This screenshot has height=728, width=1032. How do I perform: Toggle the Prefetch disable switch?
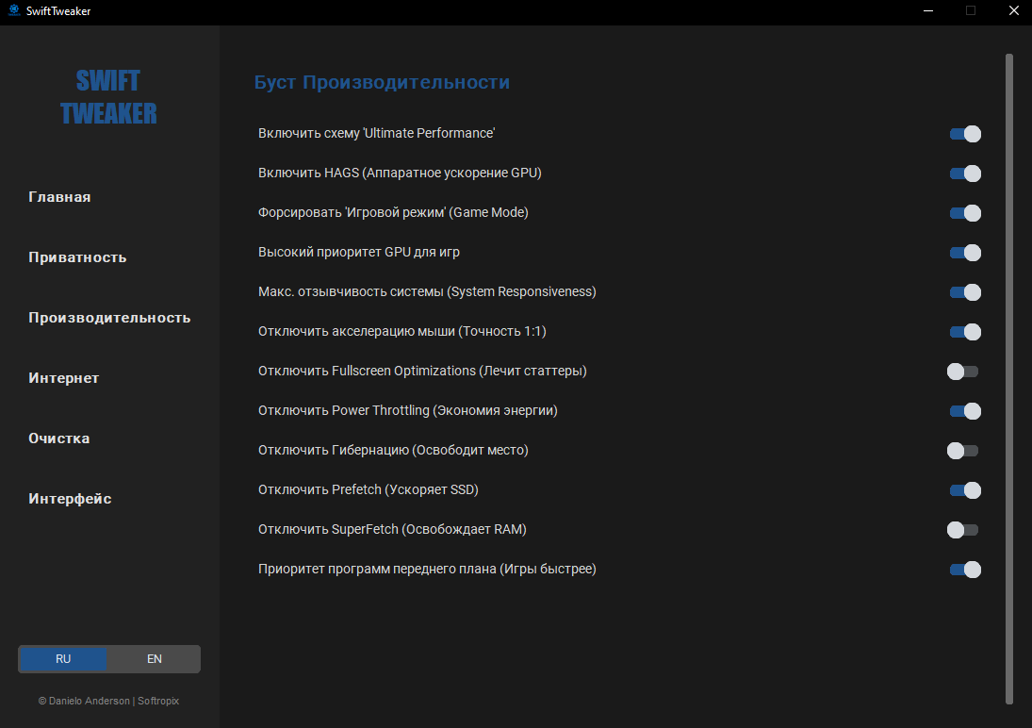coord(965,490)
